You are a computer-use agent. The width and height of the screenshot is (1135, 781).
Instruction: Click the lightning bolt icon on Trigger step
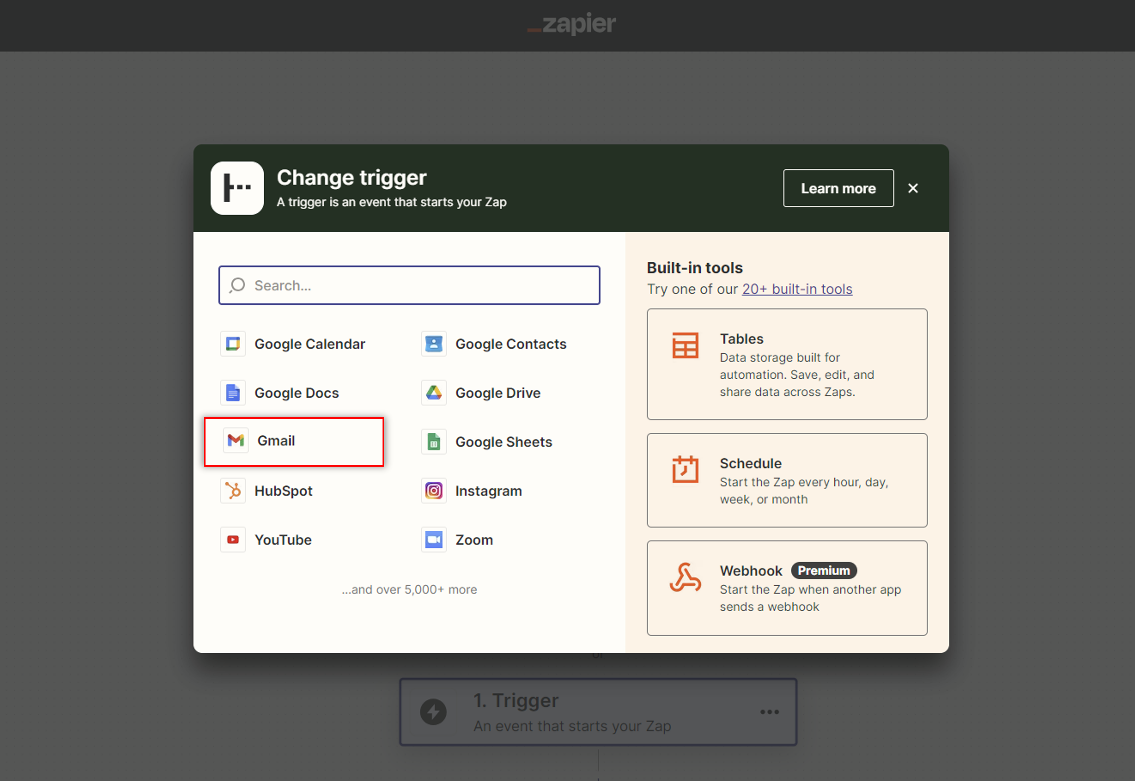(433, 712)
